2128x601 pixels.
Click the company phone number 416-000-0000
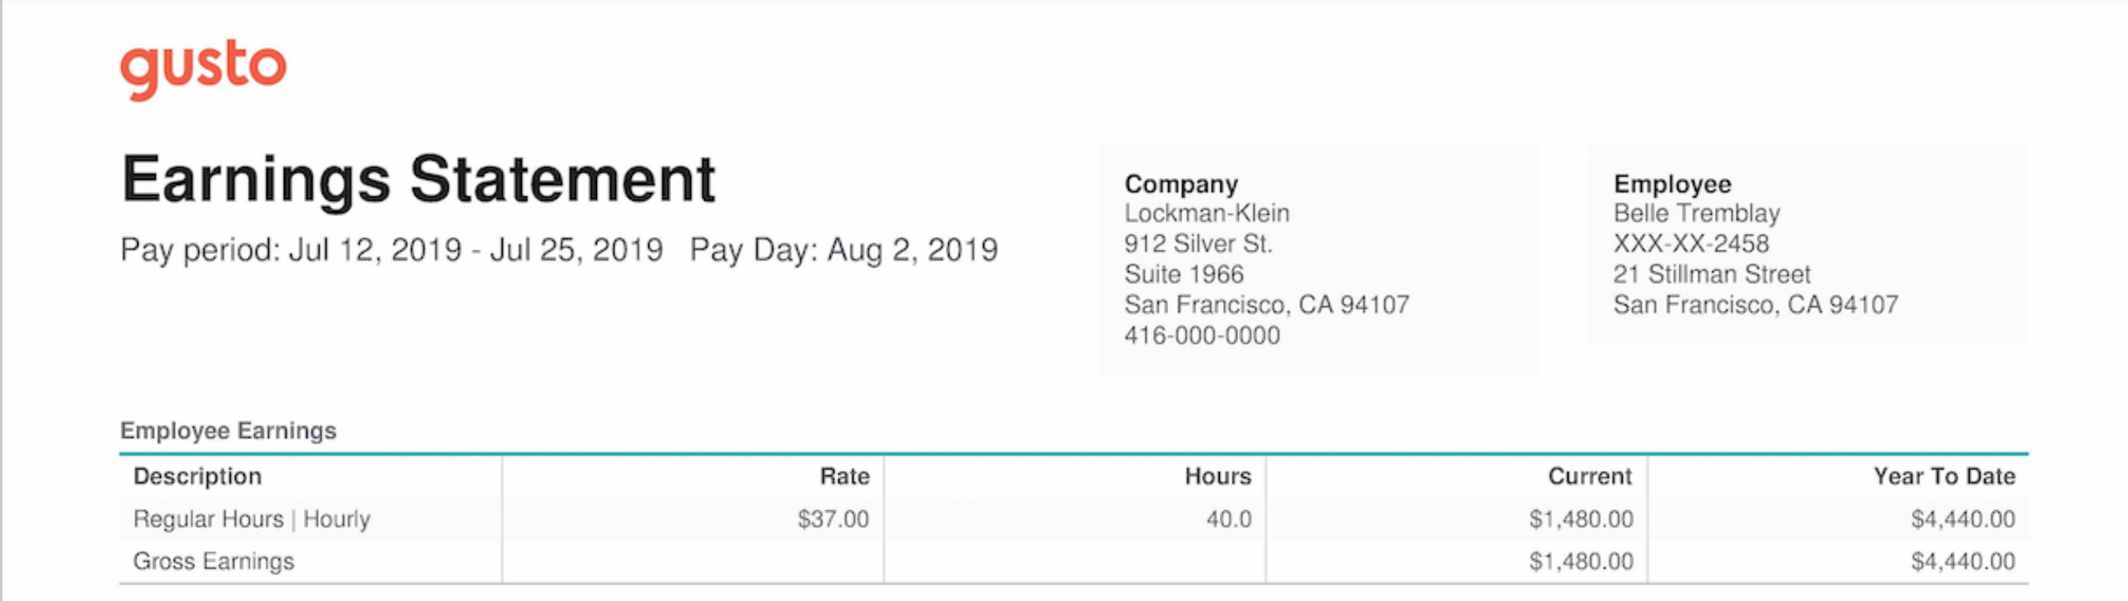point(1201,335)
